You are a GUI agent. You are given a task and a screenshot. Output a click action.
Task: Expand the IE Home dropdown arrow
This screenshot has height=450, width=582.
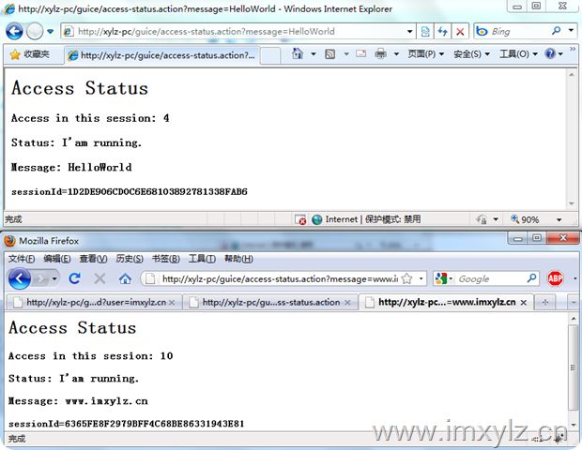[314, 54]
